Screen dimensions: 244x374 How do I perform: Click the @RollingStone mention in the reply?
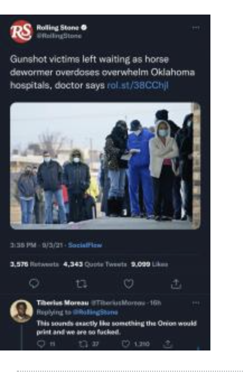(x=95, y=312)
